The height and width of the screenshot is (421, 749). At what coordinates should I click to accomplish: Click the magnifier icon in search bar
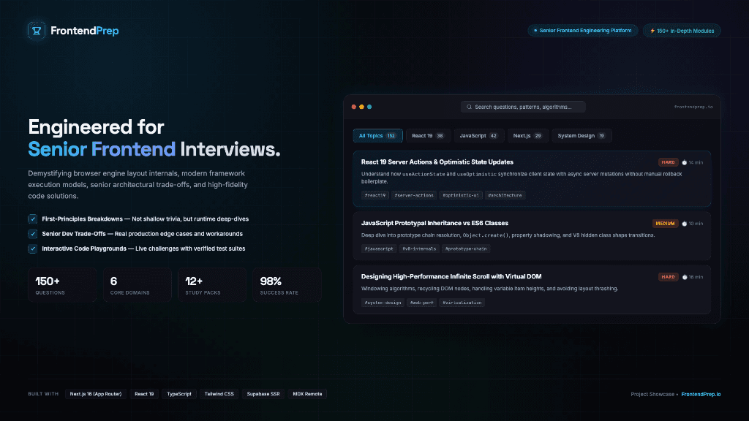(x=469, y=107)
